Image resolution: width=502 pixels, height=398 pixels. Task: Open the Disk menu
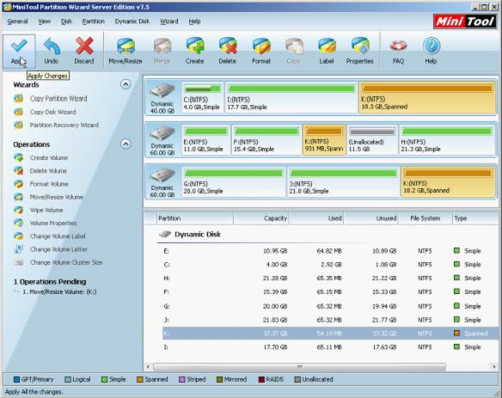click(x=66, y=21)
